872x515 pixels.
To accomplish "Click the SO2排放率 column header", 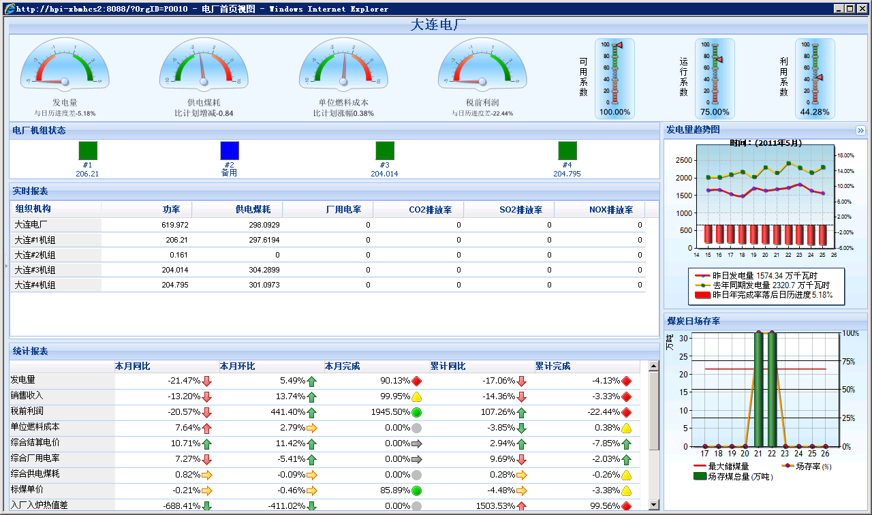I will click(509, 210).
